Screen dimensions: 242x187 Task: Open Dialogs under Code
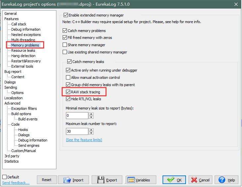tap(24, 135)
